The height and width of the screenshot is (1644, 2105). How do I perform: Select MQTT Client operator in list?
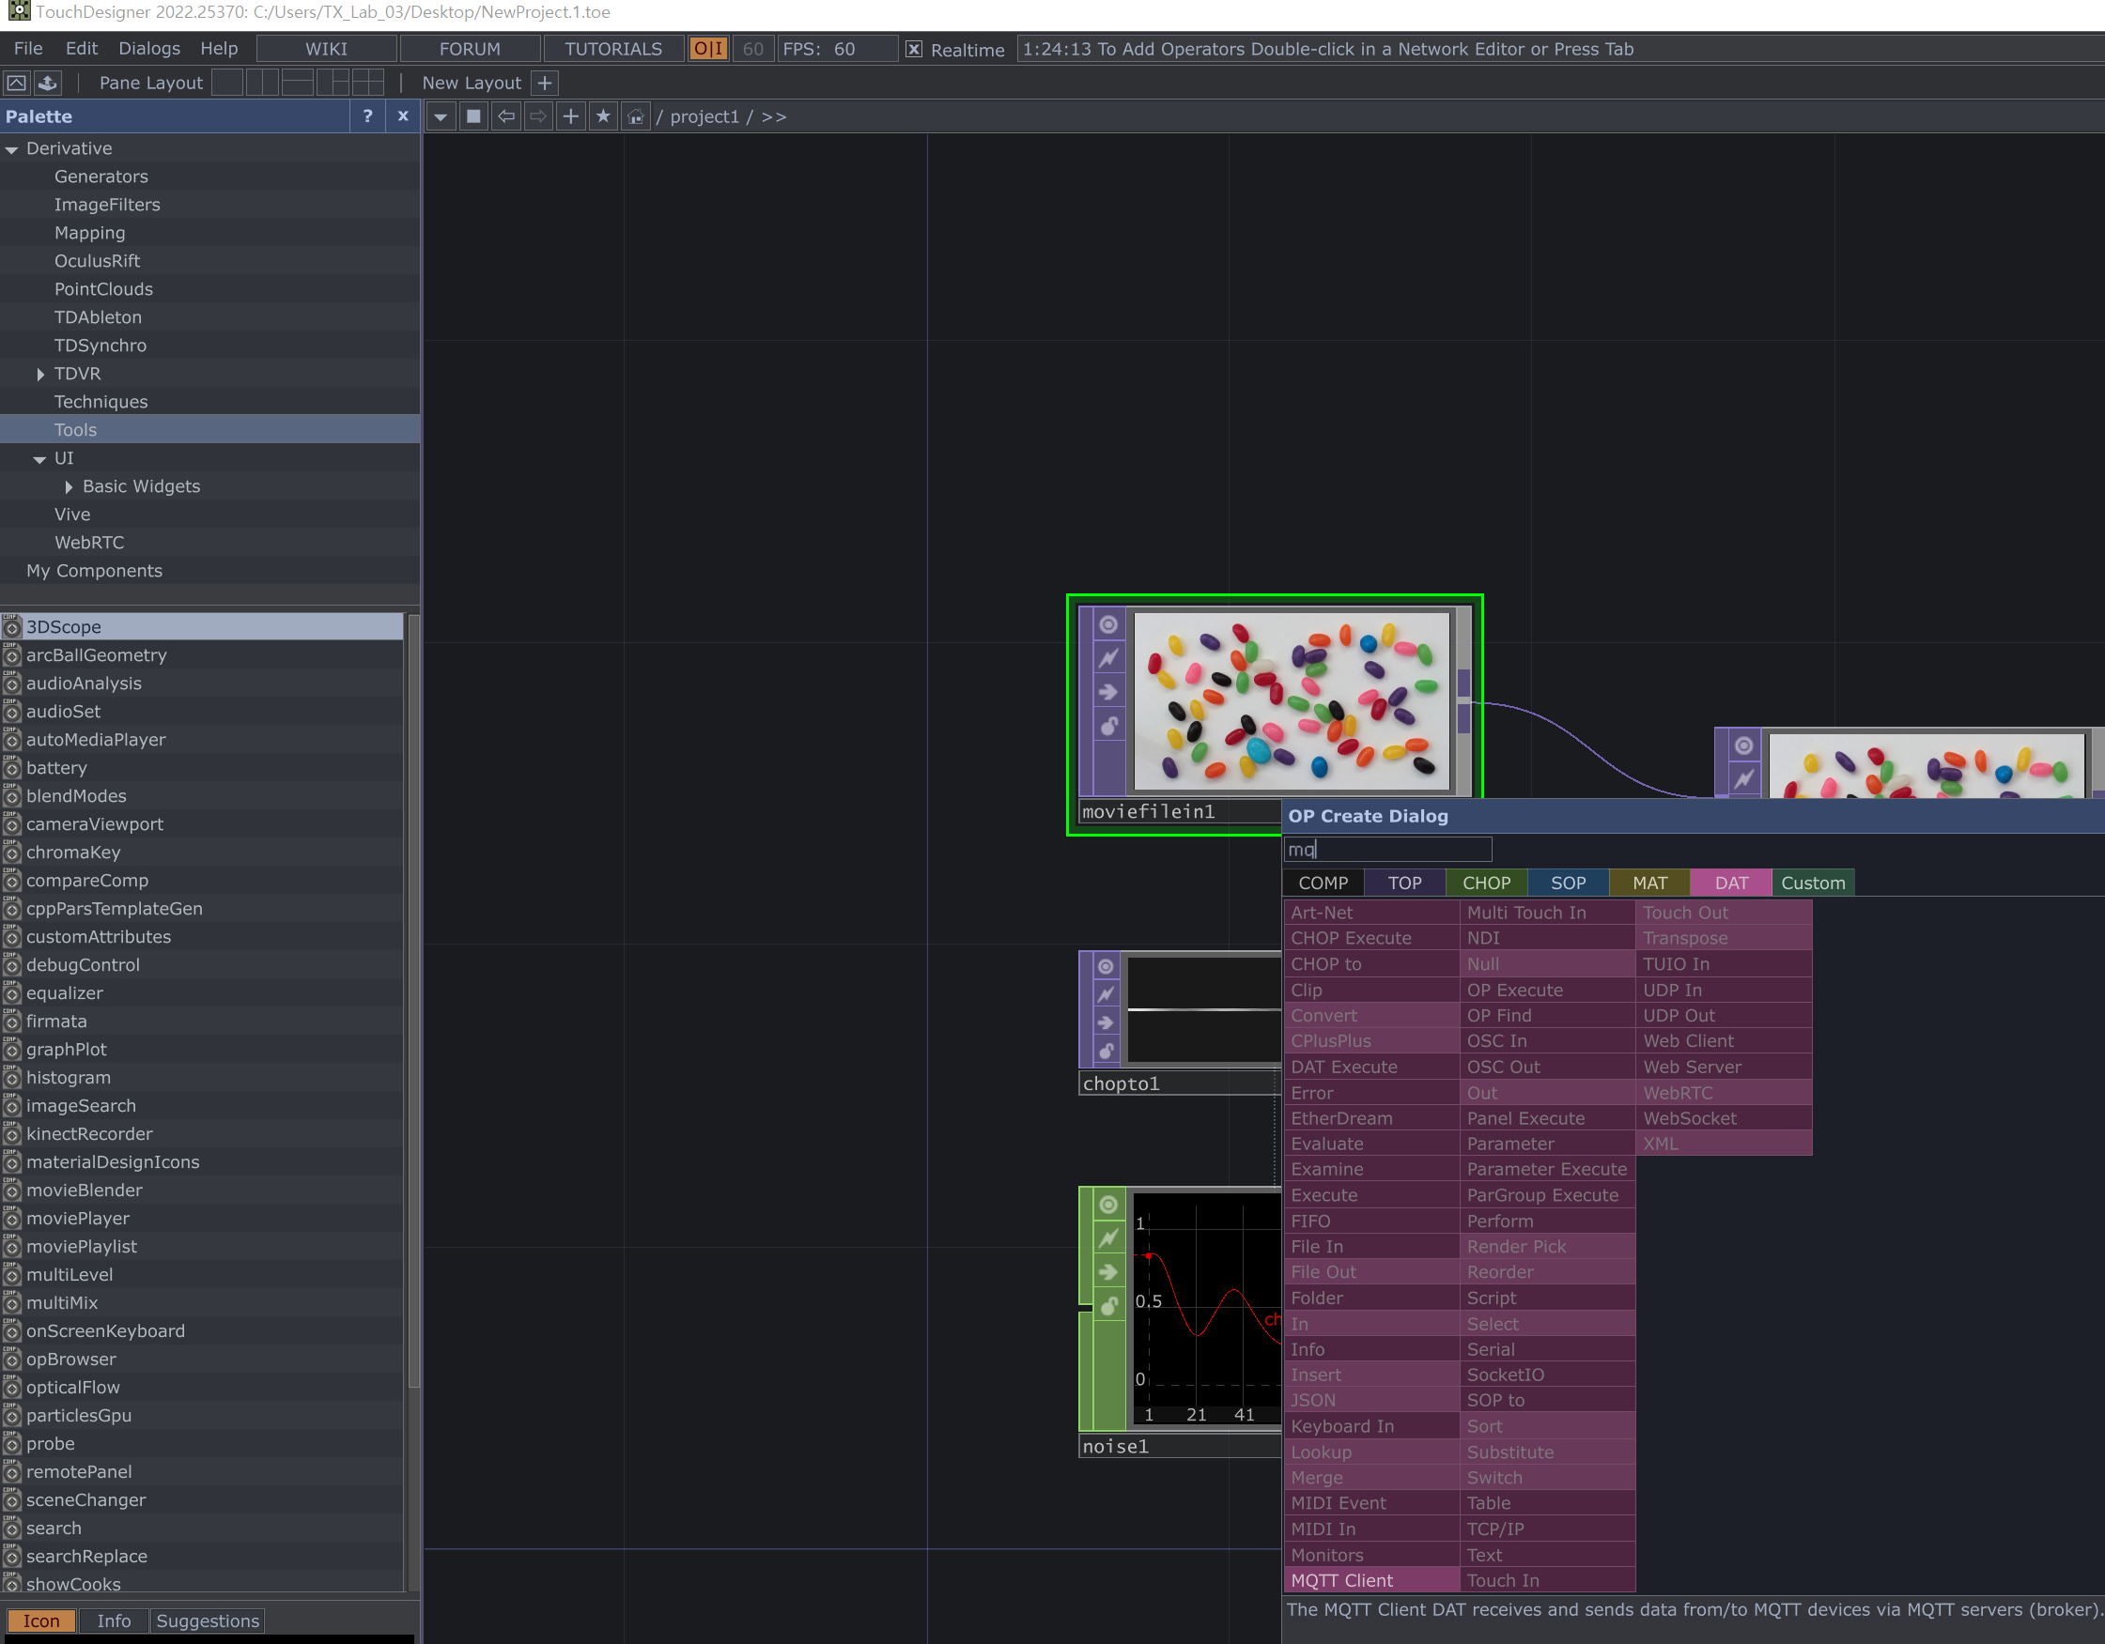tap(1341, 1580)
